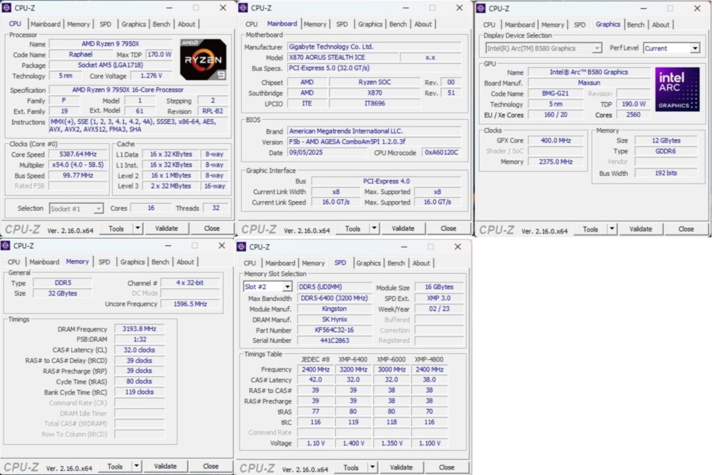Click the Part Number KF564C32-16 field
The width and height of the screenshot is (712, 475).
[334, 330]
